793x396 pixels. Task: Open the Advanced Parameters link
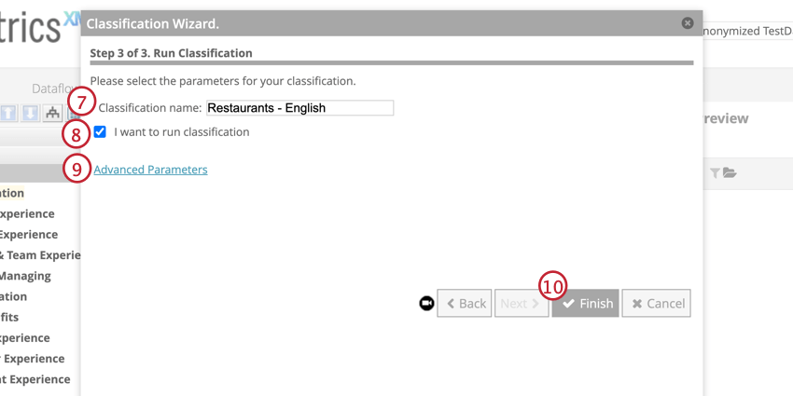click(151, 170)
